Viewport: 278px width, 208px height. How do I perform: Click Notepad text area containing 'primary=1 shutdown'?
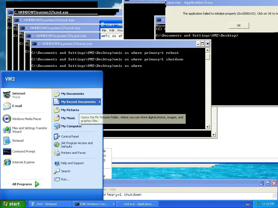point(187,196)
